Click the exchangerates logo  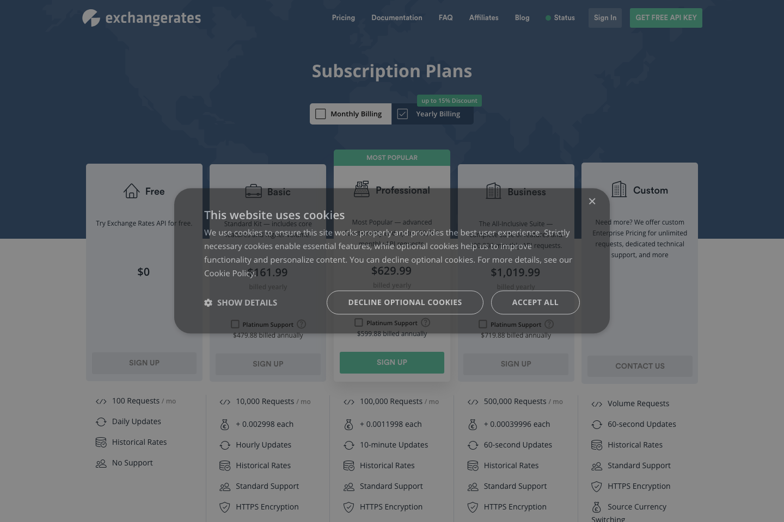pos(141,17)
